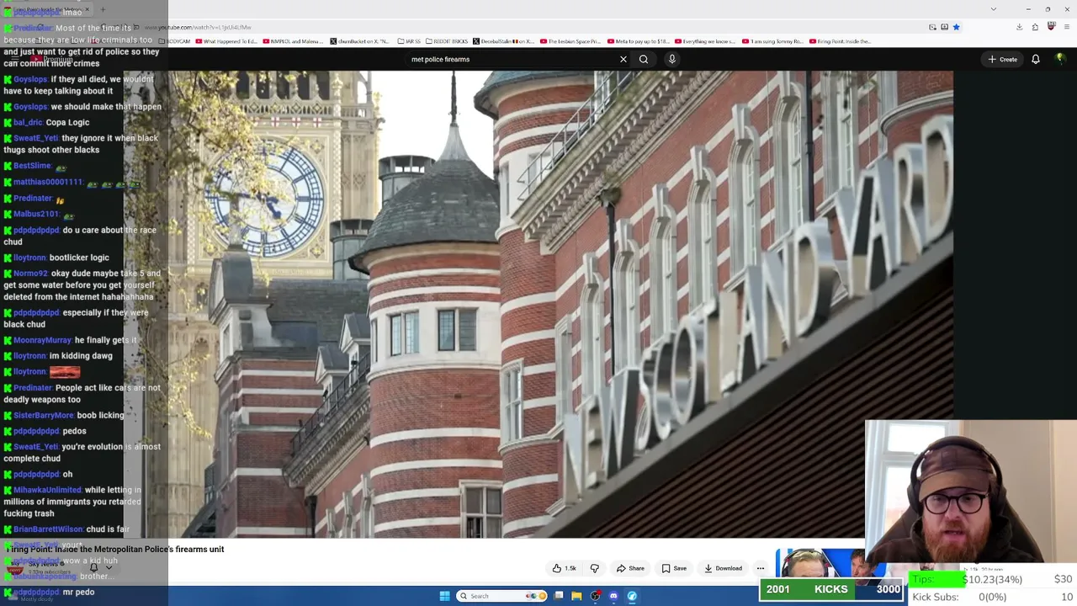Open 'The Lesbian Space Pri...' bookmark

(570, 41)
